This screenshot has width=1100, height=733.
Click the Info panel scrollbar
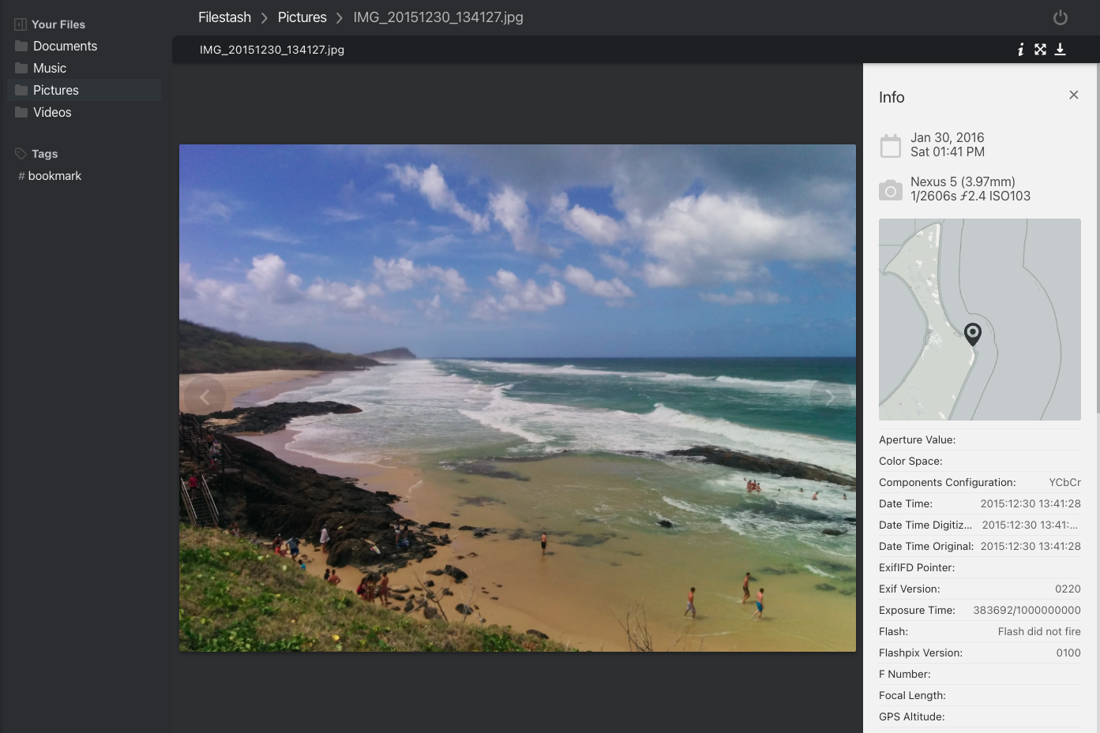pos(1098,237)
